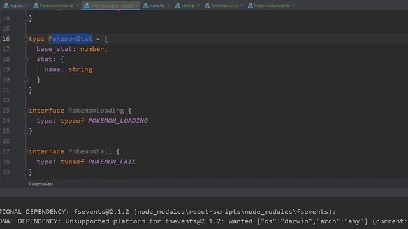Close the index.tsx tab

(x=168, y=6)
